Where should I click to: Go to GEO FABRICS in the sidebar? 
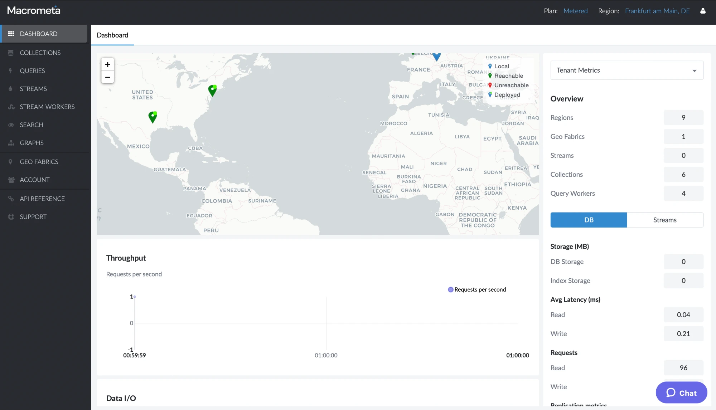click(39, 162)
